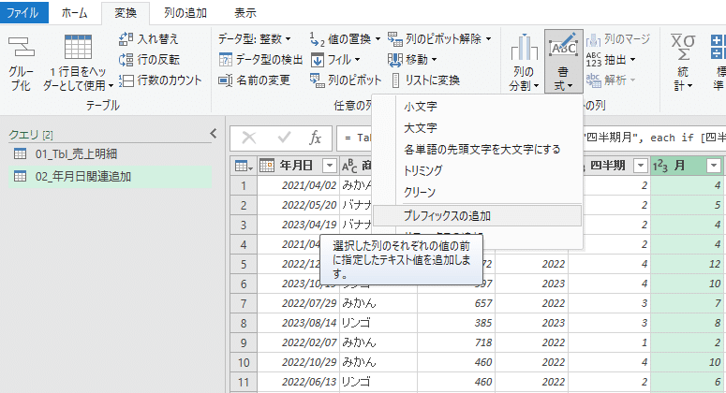Select the cell 2022/06/13

[x=298, y=383]
